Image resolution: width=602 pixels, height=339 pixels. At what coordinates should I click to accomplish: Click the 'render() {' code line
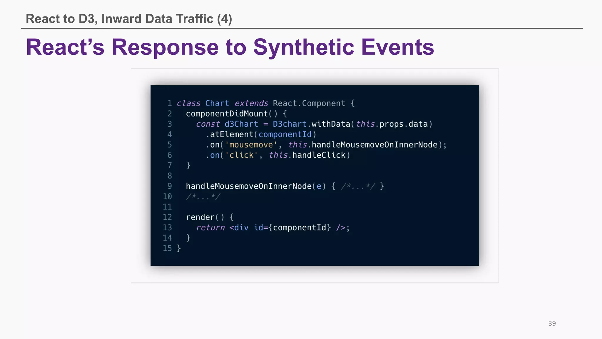point(210,217)
